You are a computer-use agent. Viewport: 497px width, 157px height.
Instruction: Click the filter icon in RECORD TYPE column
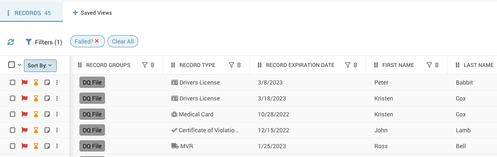[231, 65]
